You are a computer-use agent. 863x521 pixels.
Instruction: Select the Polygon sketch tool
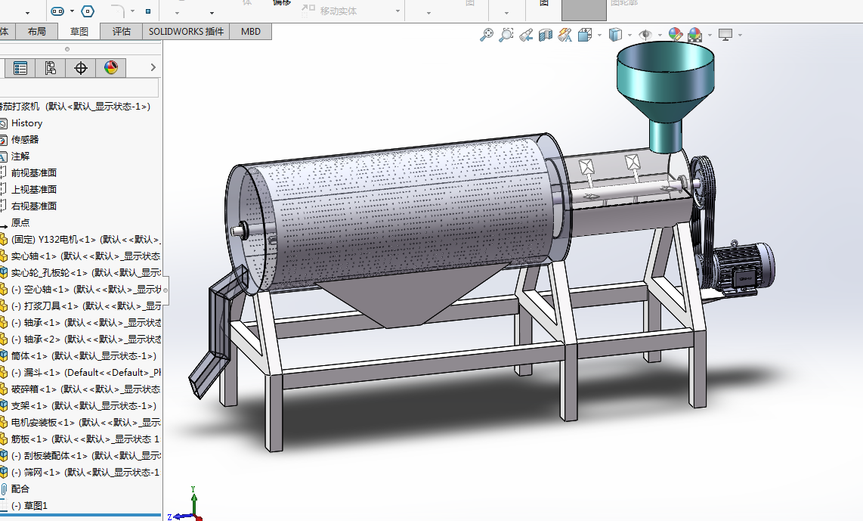tap(87, 11)
